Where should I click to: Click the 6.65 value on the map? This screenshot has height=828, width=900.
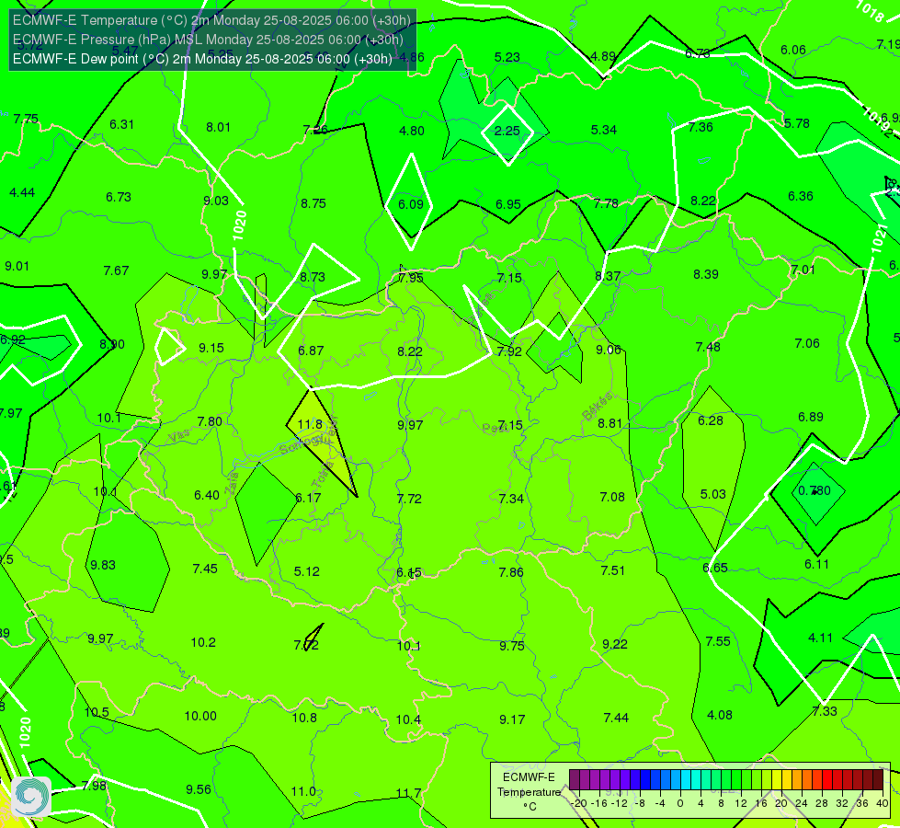pyautogui.click(x=715, y=569)
